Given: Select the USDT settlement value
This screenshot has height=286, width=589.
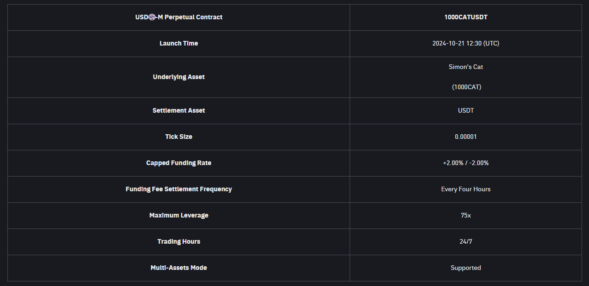Looking at the screenshot, I should [466, 111].
